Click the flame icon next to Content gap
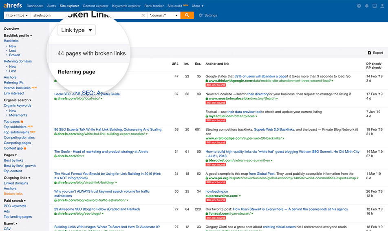The width and height of the screenshot is (388, 231). (x=25, y=148)
